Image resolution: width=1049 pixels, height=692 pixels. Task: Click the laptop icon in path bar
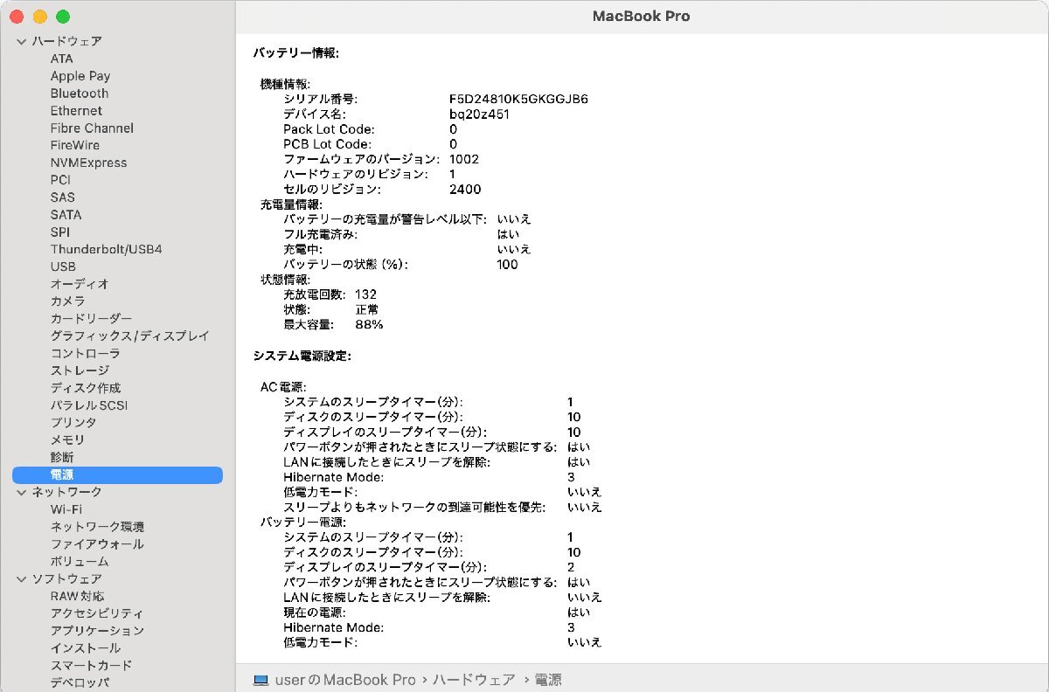click(x=261, y=680)
